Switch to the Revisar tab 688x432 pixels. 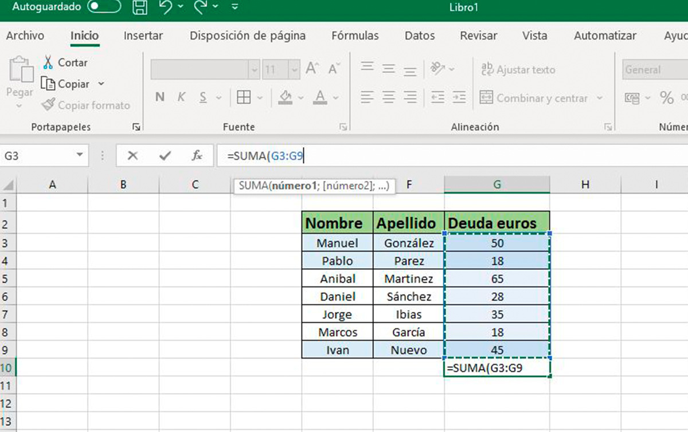(479, 36)
